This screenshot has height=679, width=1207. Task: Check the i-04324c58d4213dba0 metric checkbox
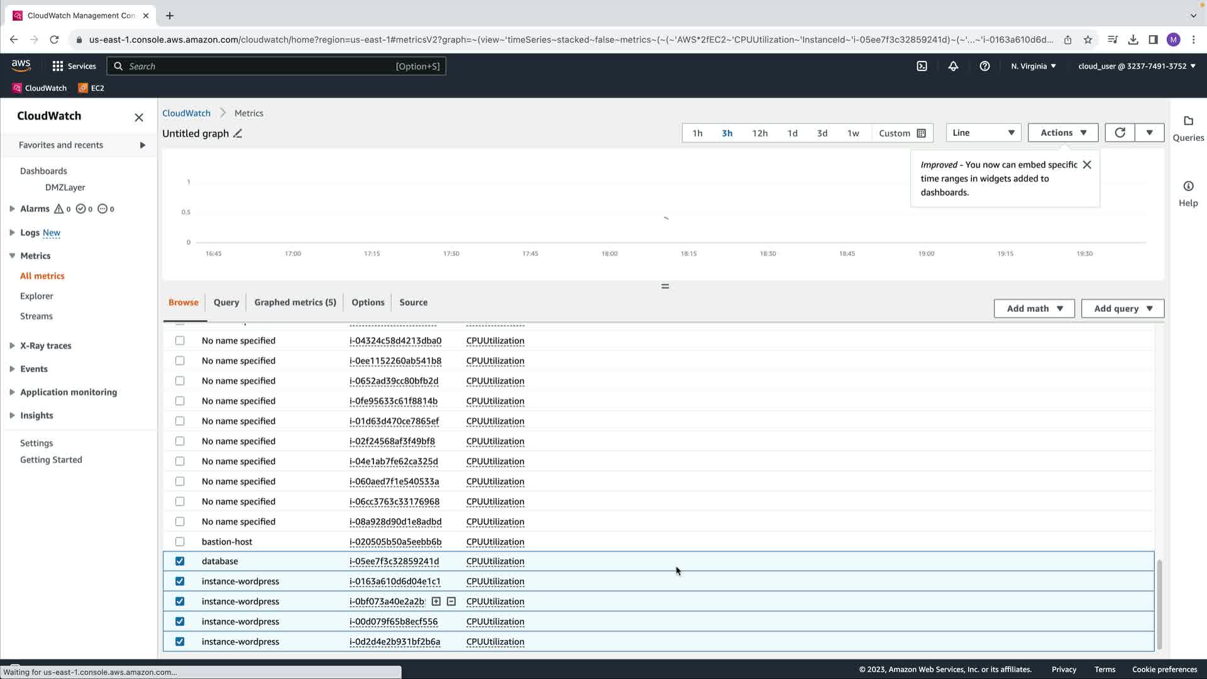(x=180, y=341)
